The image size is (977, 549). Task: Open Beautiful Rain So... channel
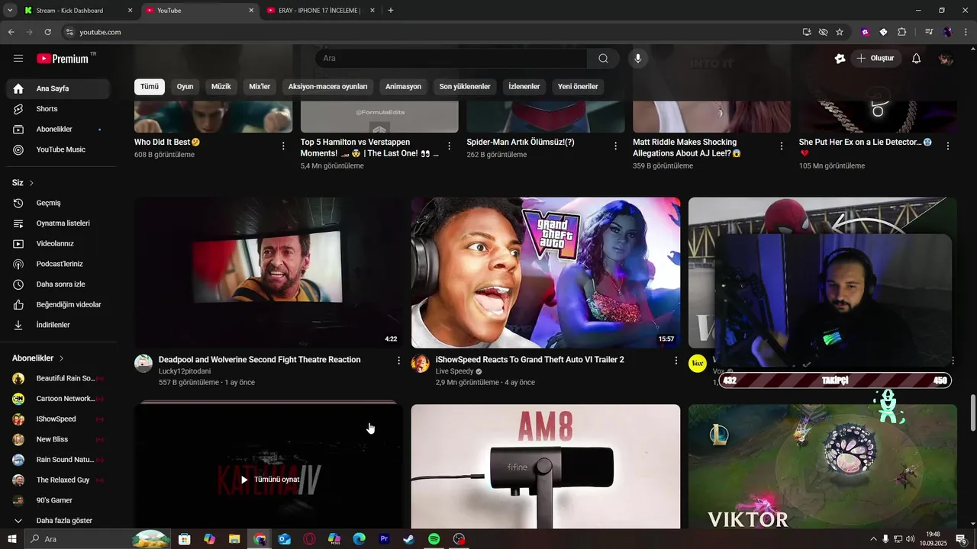point(58,378)
